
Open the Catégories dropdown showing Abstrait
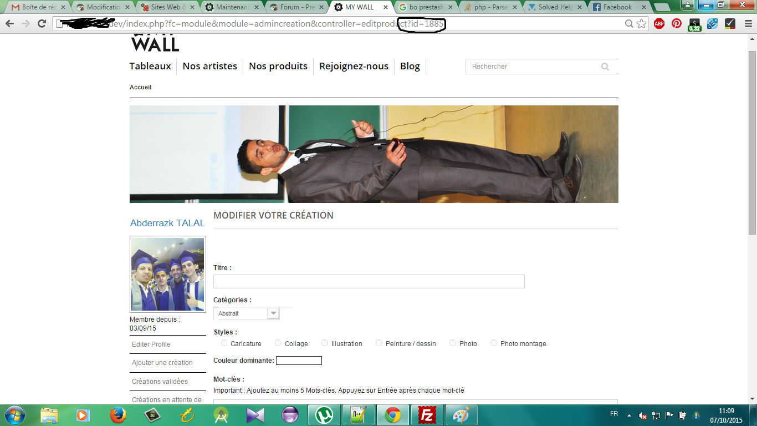click(x=247, y=313)
